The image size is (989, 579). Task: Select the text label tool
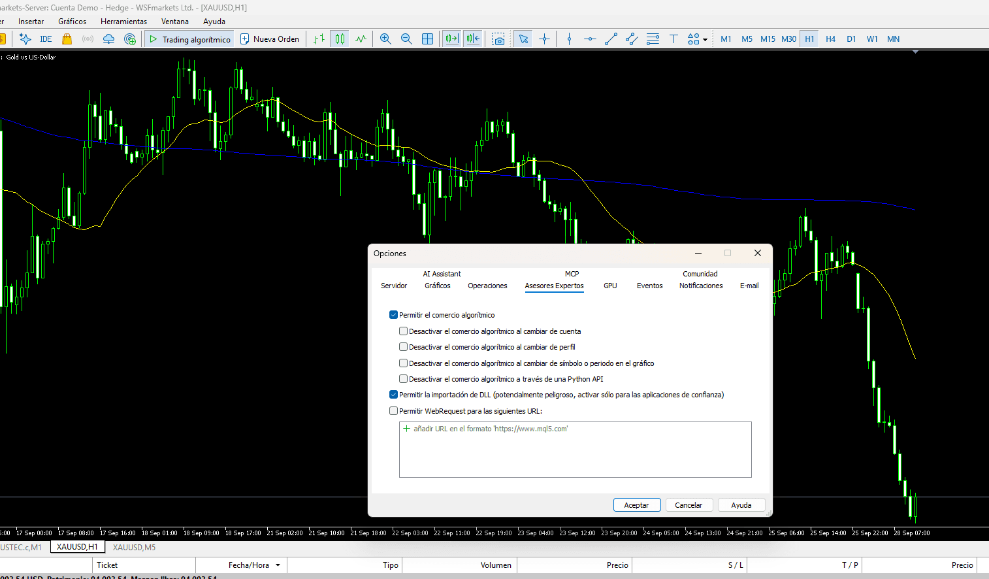coord(673,39)
